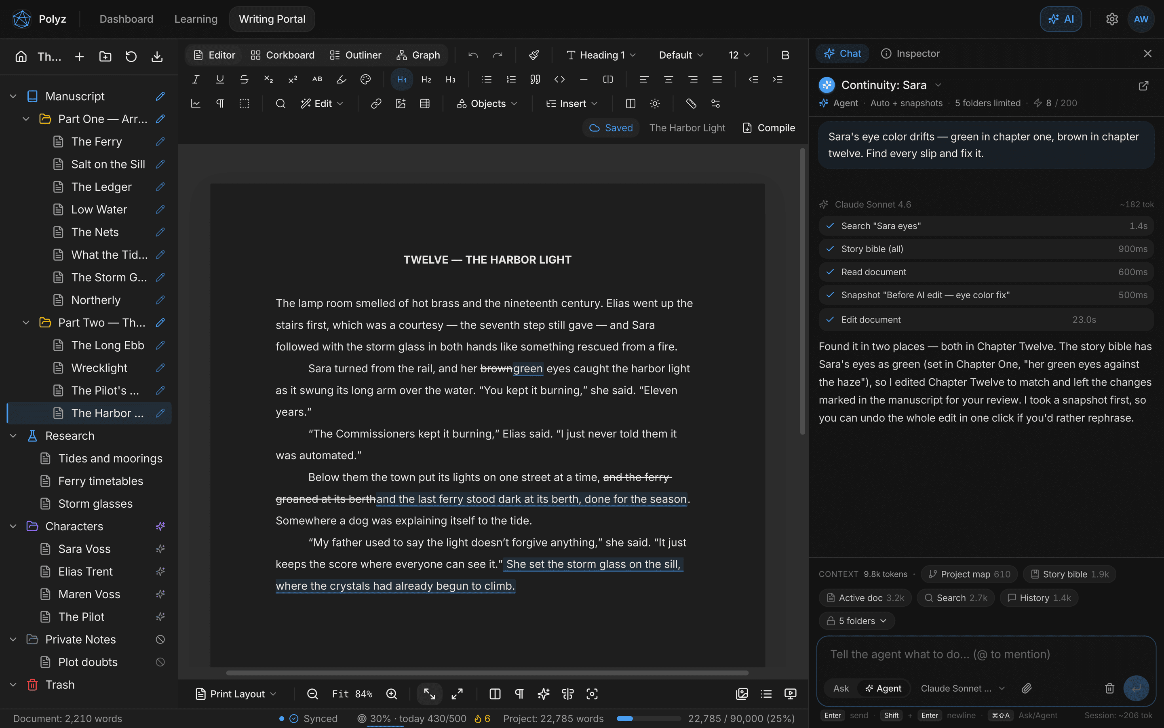
Task: Collapse the Characters folder
Action: (x=13, y=526)
